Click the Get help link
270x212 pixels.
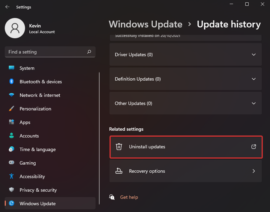[x=129, y=197]
